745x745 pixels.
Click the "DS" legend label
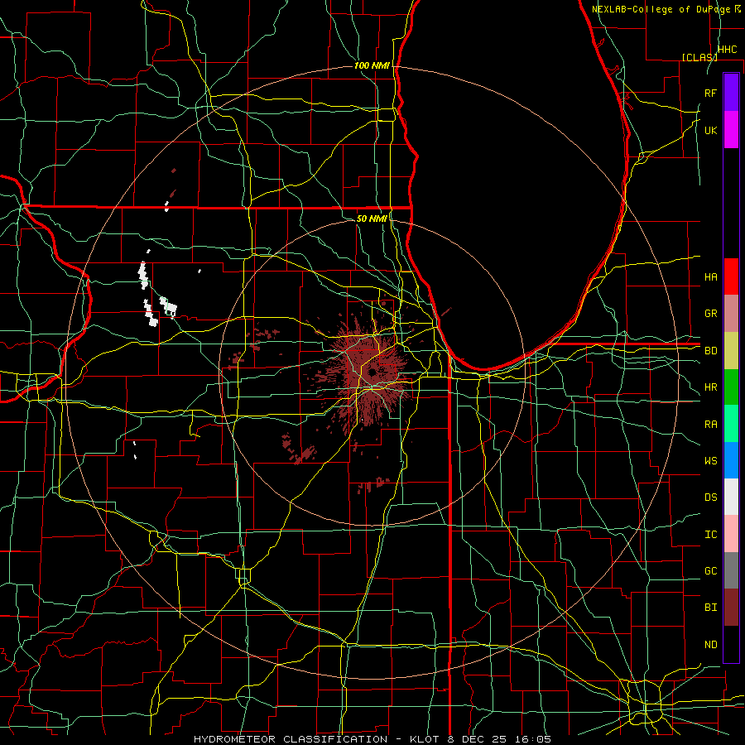coord(710,497)
